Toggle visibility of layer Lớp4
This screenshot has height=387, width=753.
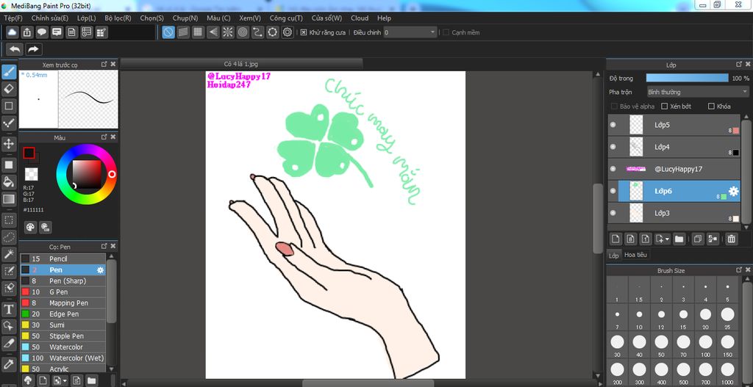point(613,147)
